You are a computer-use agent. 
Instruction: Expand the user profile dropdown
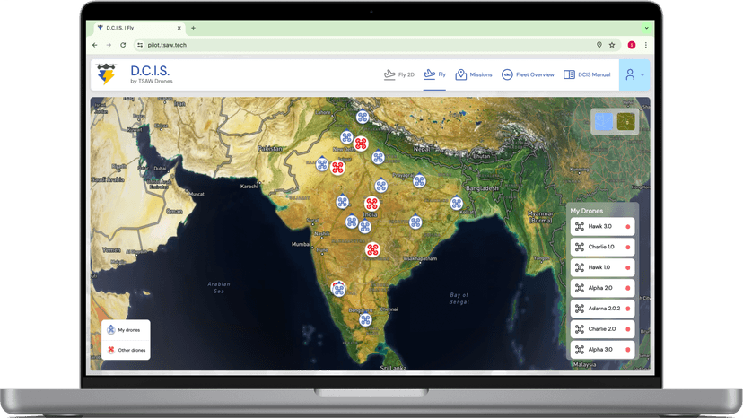[x=634, y=75]
